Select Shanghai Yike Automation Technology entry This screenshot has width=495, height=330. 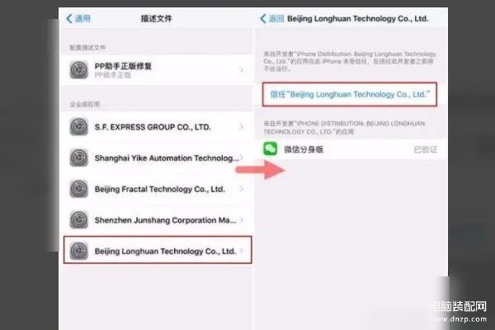point(157,158)
